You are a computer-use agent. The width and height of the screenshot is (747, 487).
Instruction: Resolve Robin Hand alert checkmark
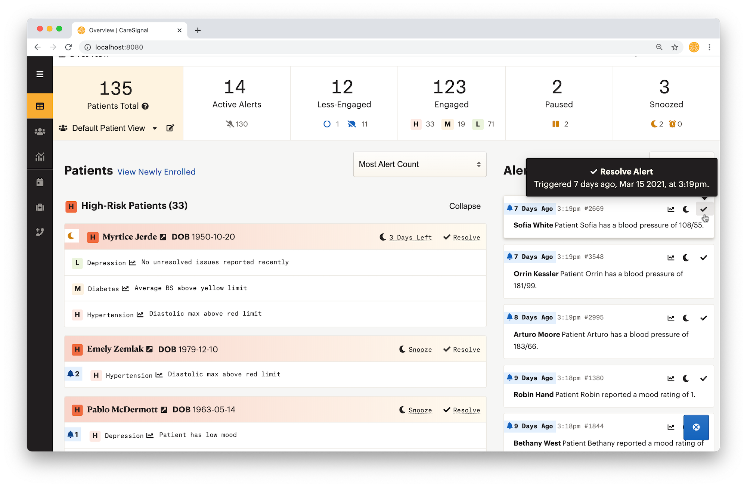pos(704,379)
